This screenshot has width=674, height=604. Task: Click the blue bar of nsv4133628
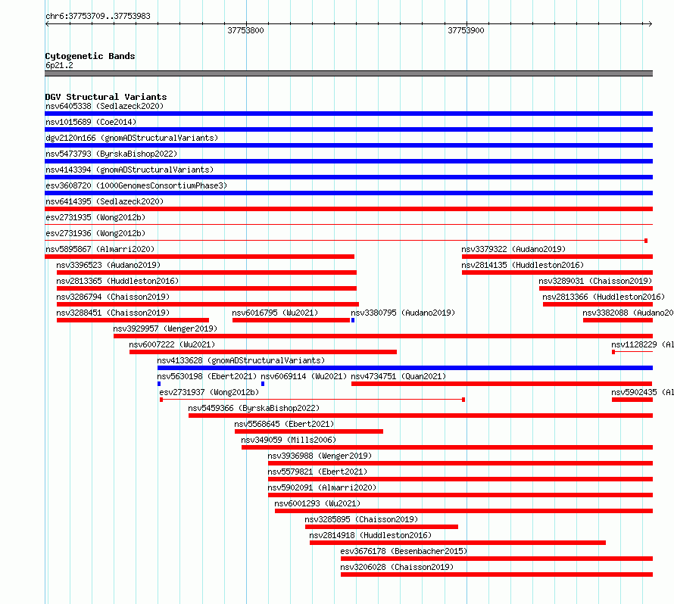pos(405,368)
